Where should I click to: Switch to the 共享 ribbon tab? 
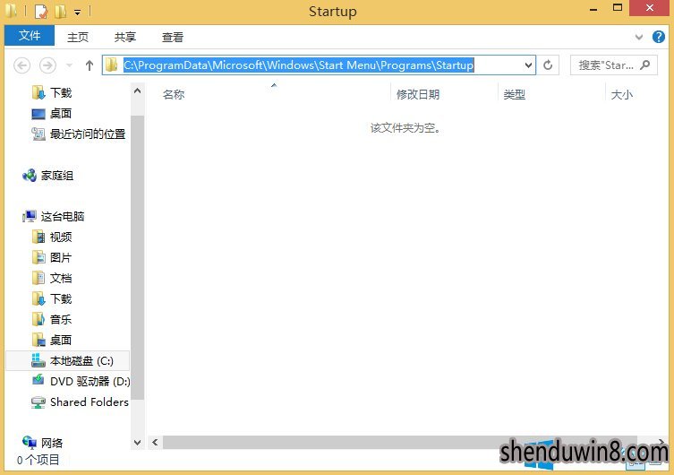125,37
